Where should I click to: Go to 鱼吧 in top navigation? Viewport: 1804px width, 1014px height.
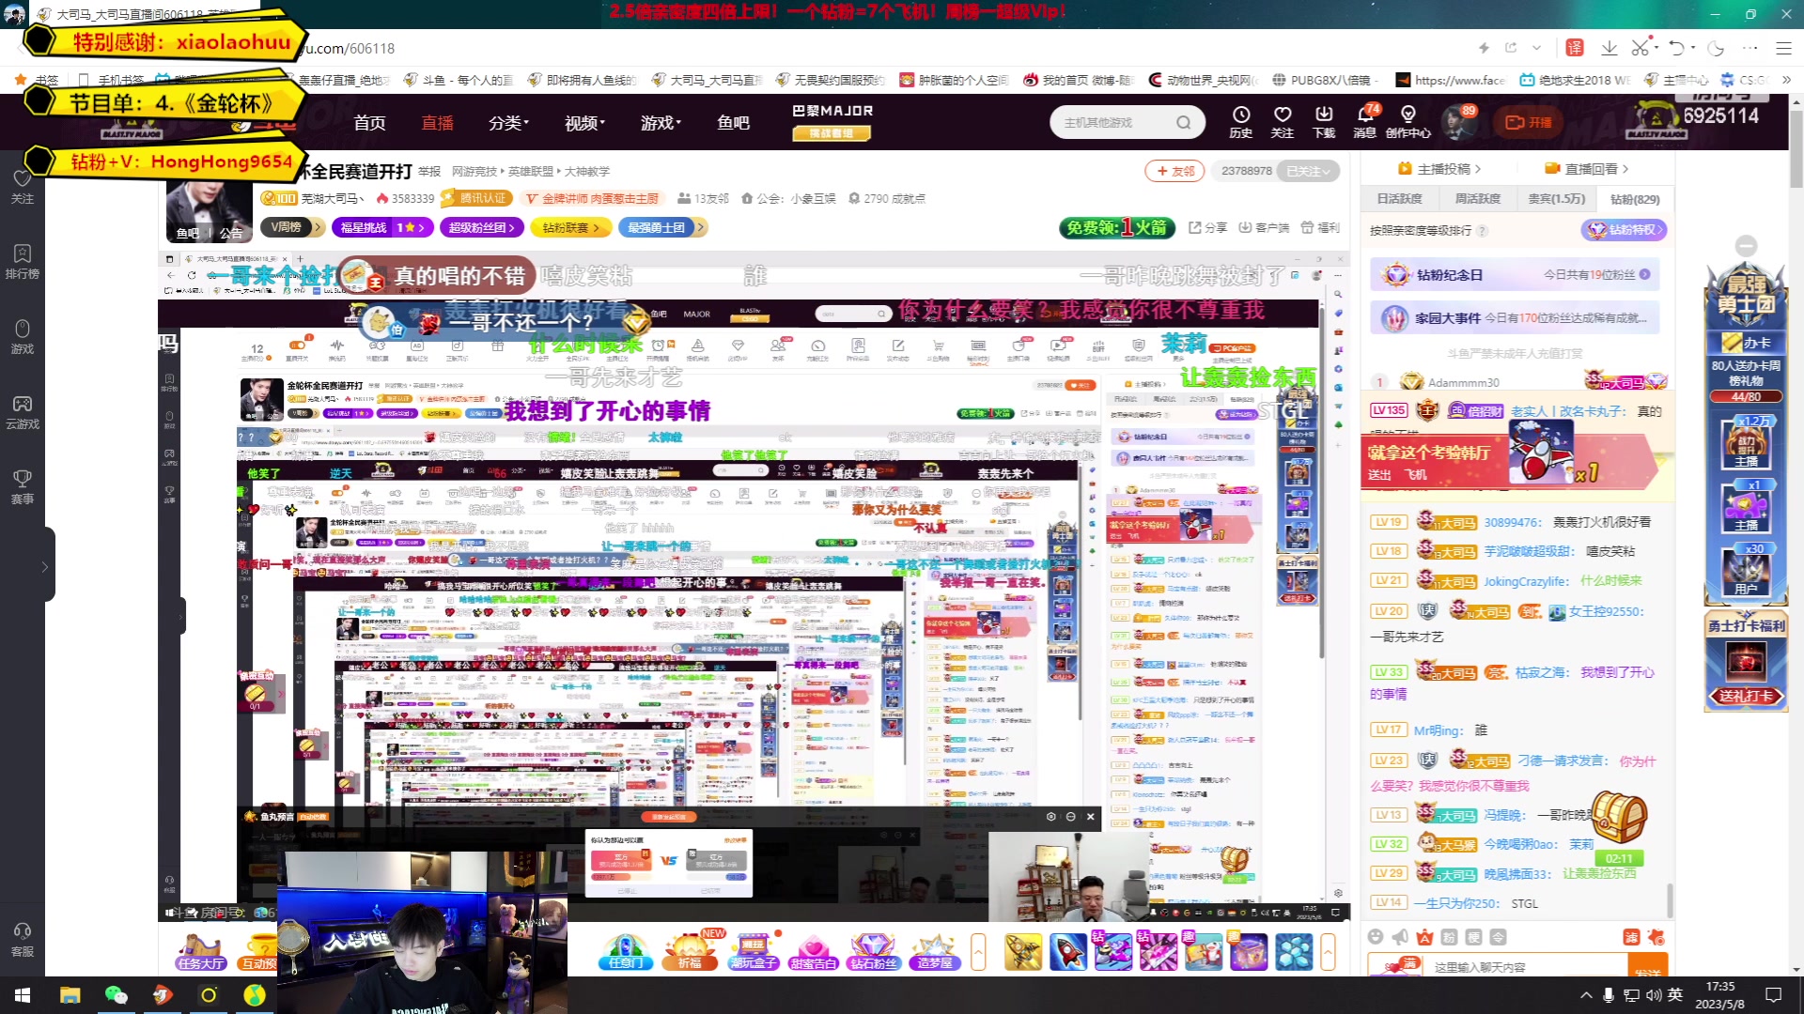[733, 123]
